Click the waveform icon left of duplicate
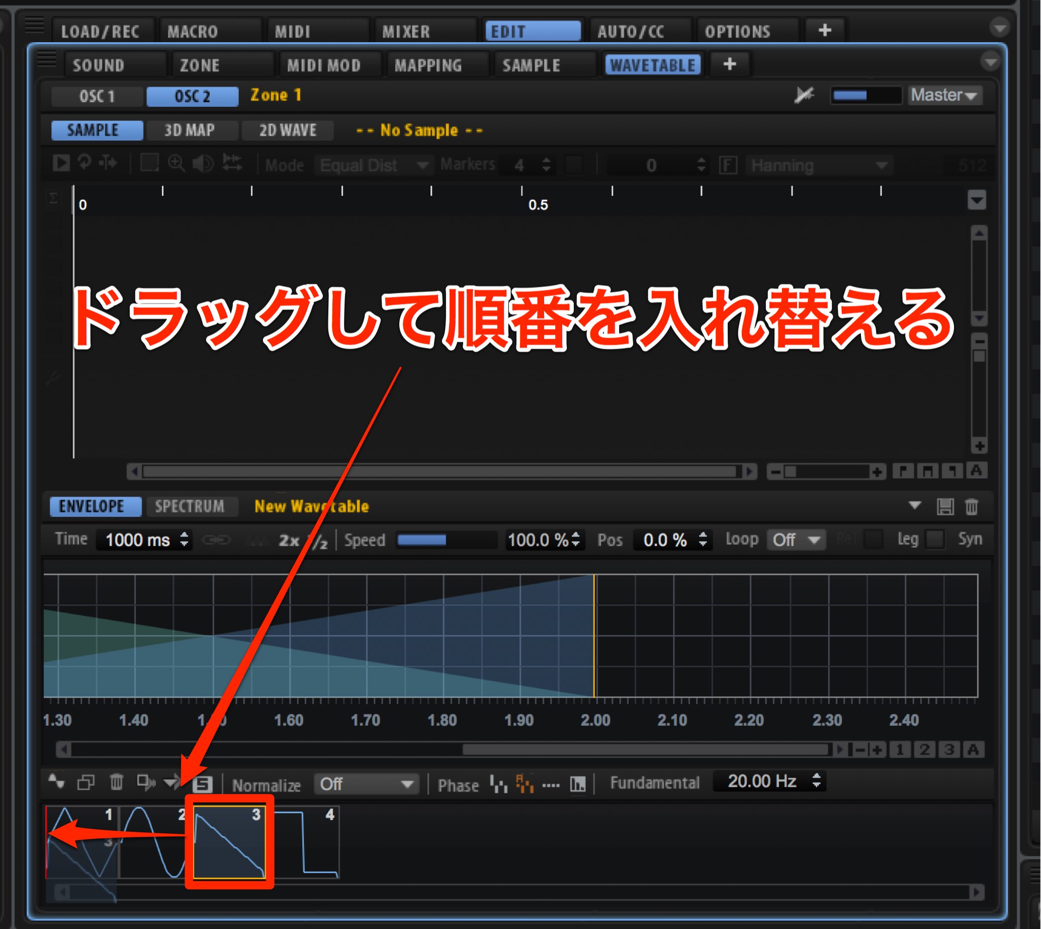The image size is (1041, 929). (56, 782)
